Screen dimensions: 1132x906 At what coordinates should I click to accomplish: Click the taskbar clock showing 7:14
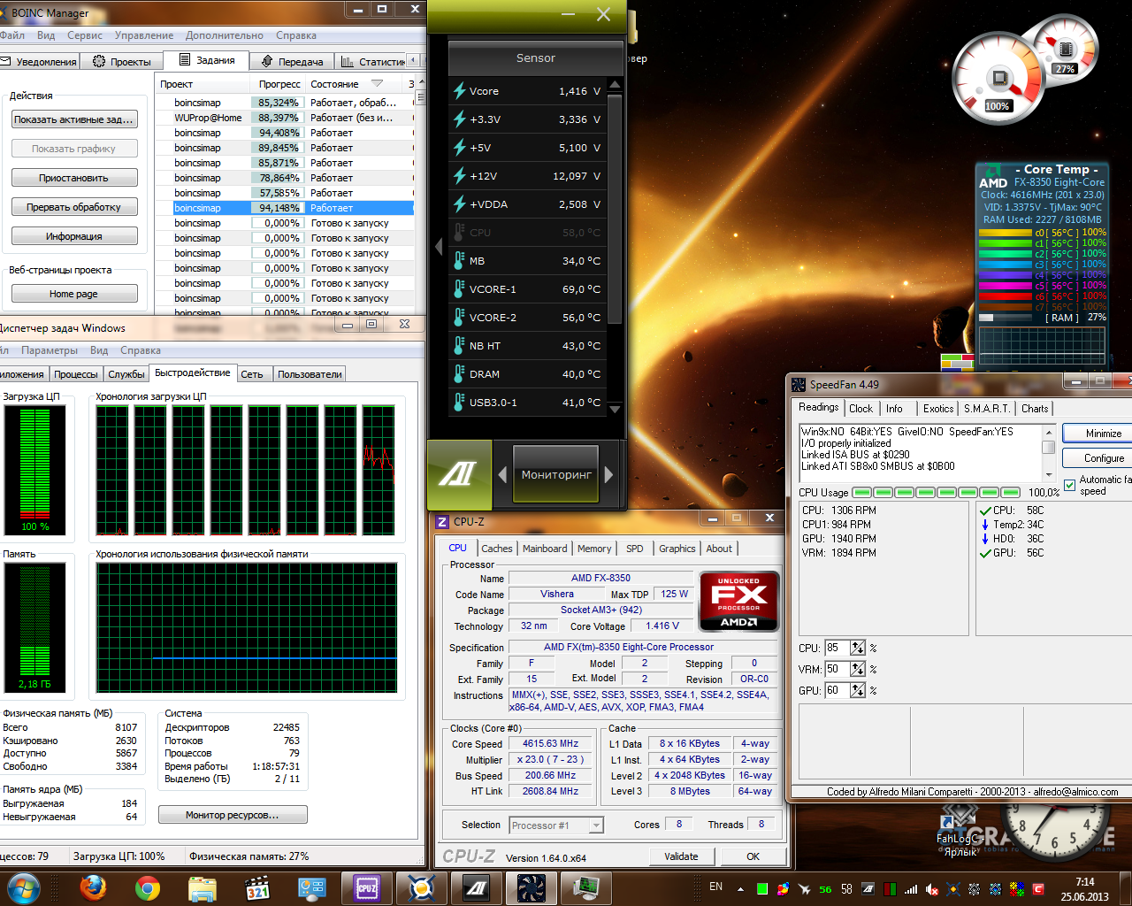[x=1085, y=889]
